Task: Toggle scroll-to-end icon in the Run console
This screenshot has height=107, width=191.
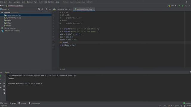Action: (x=4, y=86)
